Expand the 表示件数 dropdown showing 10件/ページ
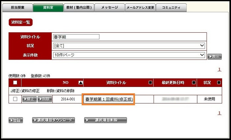This screenshot has height=140, width=231. click(x=129, y=55)
